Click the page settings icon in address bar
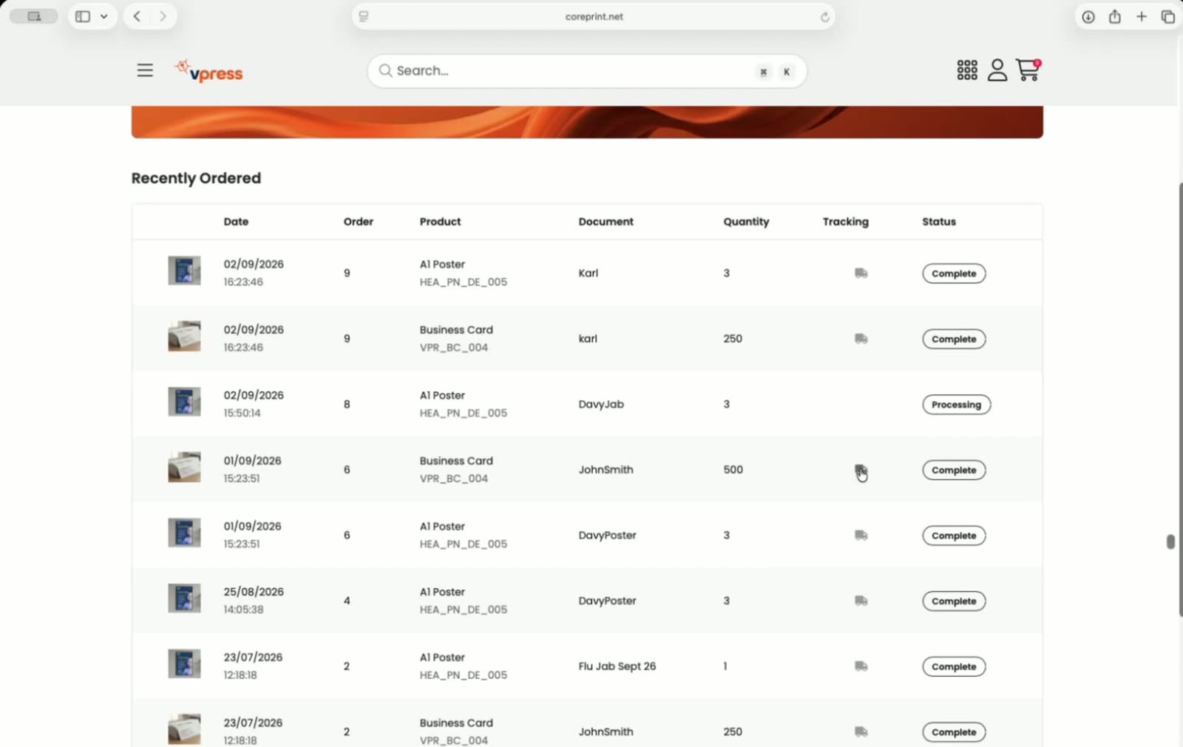The width and height of the screenshot is (1183, 747). 364,16
